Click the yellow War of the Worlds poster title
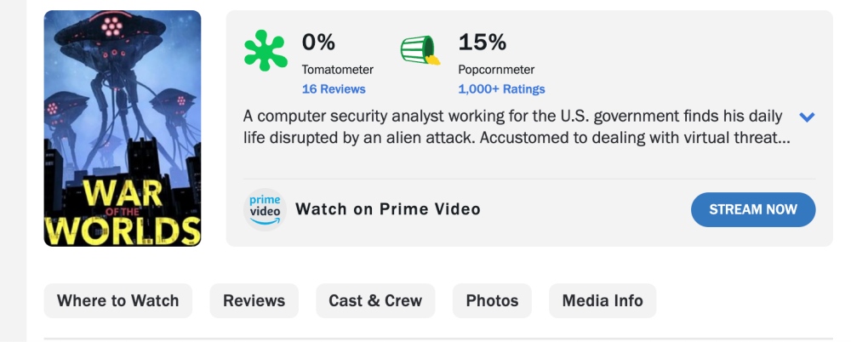Image resolution: width=851 pixels, height=342 pixels. click(123, 211)
